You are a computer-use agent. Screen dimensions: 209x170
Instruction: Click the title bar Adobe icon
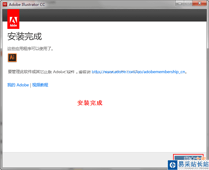(5, 4)
